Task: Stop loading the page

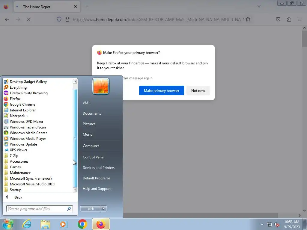Action: coord(28,19)
